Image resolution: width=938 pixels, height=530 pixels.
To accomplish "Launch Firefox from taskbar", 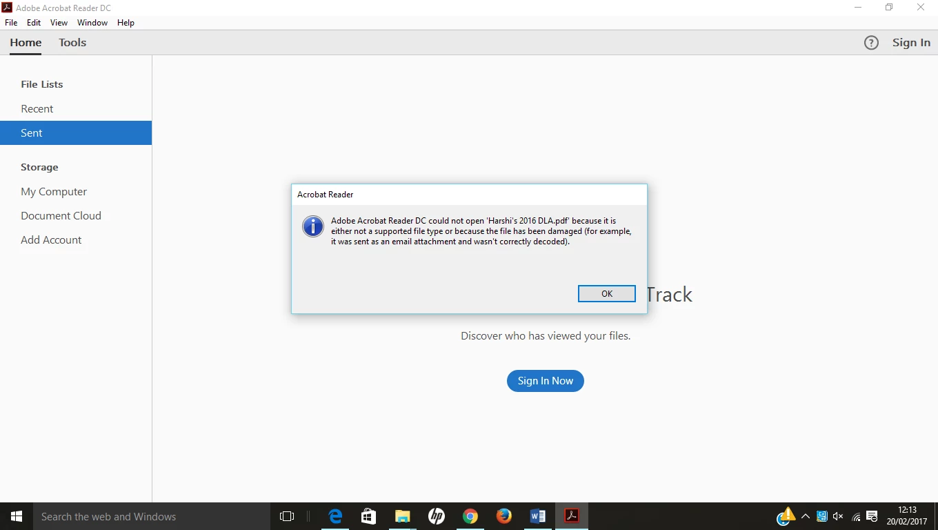I will pos(504,516).
